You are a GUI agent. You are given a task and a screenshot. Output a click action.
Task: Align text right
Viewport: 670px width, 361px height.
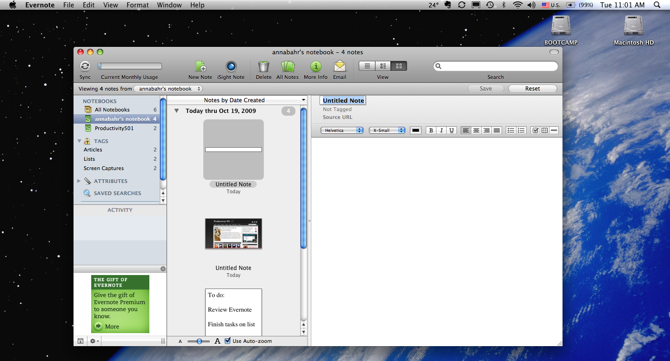(x=486, y=131)
